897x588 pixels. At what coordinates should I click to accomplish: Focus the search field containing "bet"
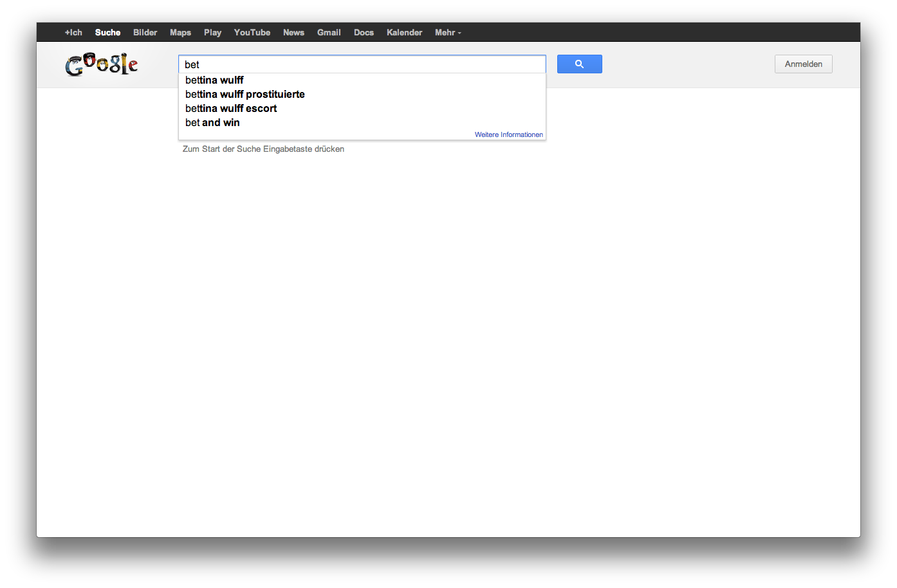point(362,64)
